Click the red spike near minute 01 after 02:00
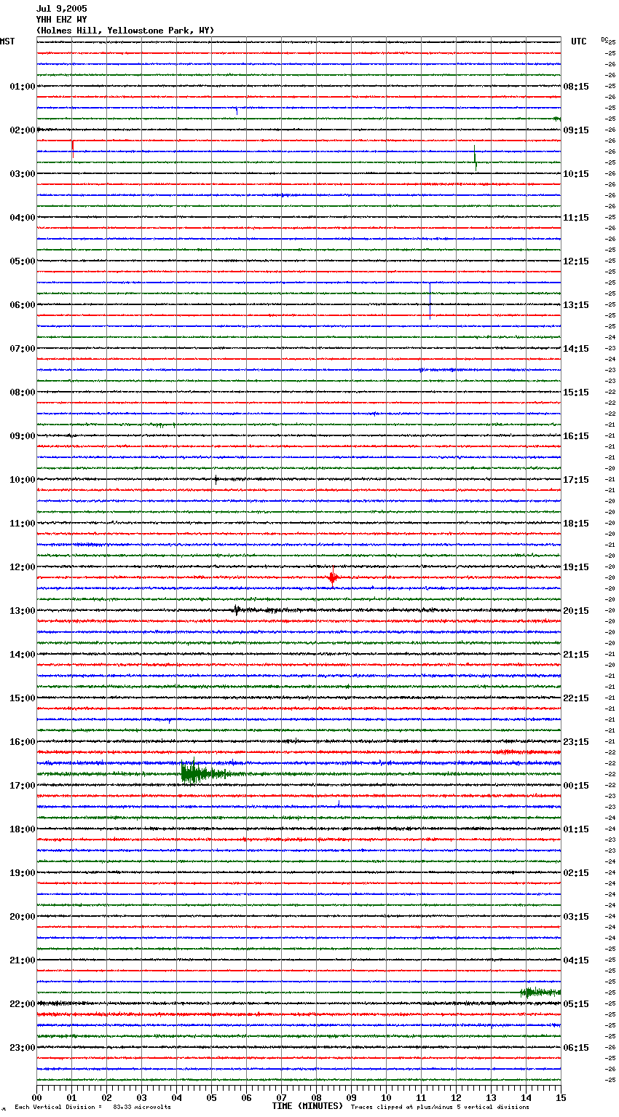 [x=73, y=149]
